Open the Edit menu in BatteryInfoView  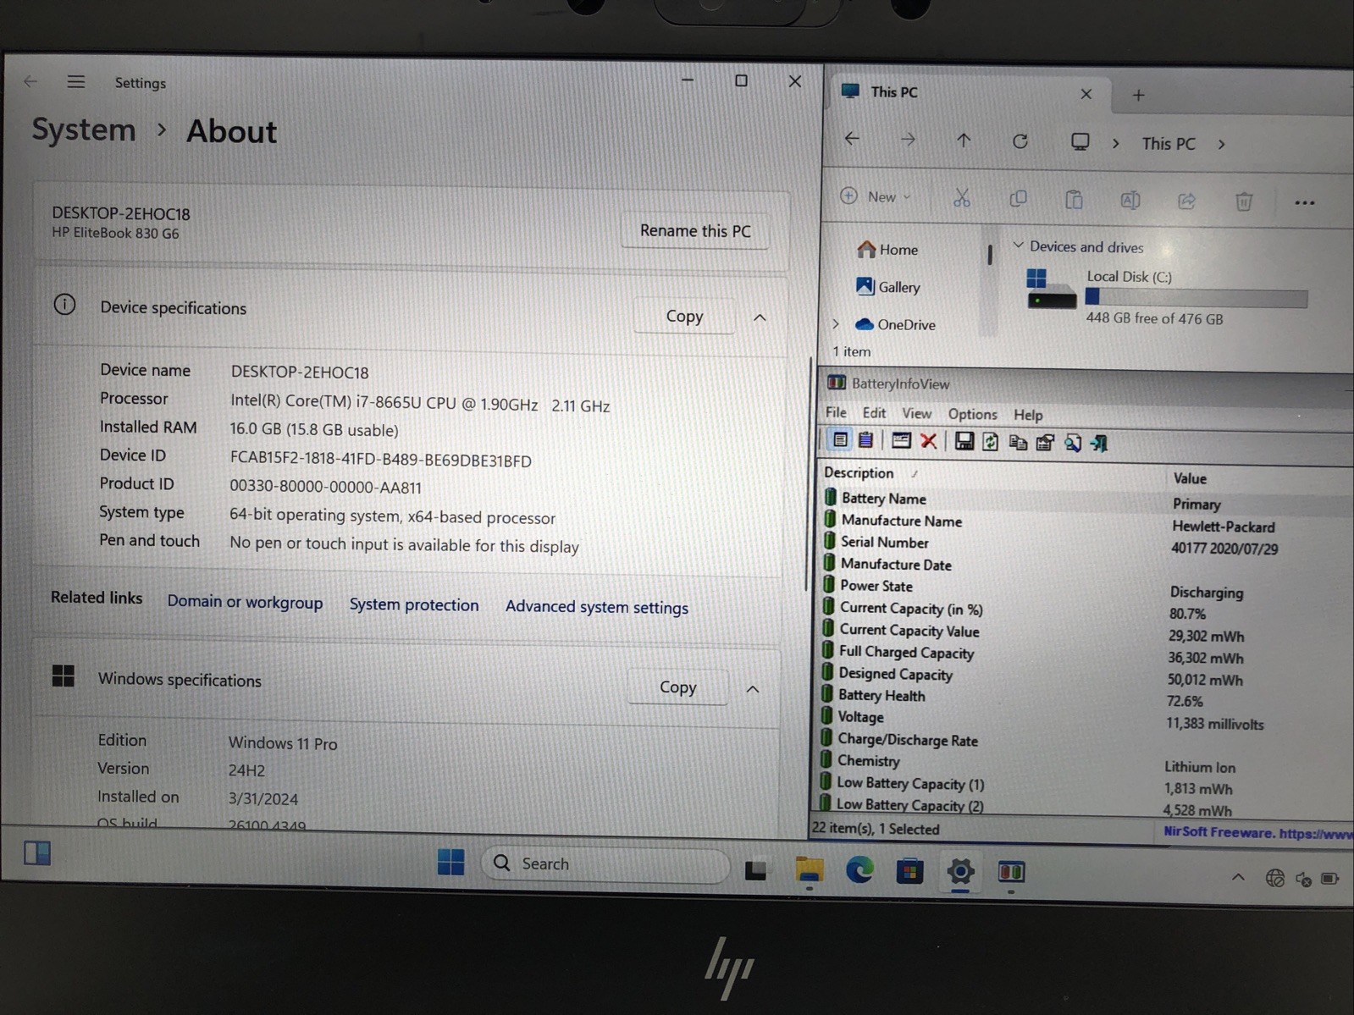click(x=874, y=413)
